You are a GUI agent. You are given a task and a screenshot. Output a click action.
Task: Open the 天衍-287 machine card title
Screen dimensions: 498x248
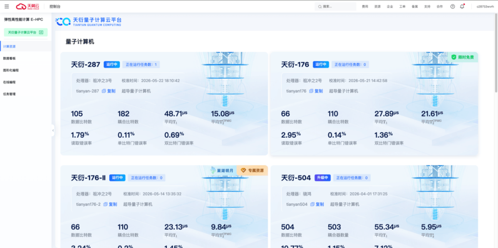[x=85, y=65]
